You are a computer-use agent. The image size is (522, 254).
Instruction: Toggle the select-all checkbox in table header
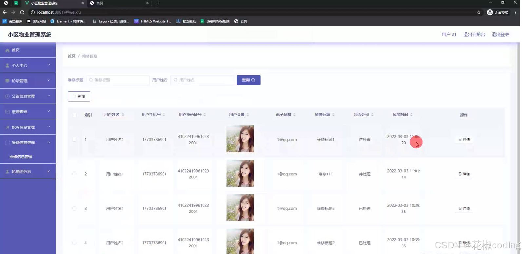point(75,115)
